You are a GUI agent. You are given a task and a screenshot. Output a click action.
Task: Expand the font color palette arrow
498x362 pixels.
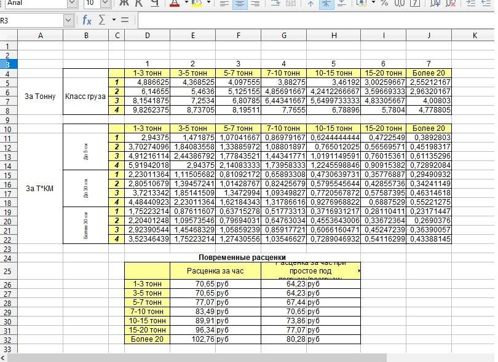click(x=186, y=2)
